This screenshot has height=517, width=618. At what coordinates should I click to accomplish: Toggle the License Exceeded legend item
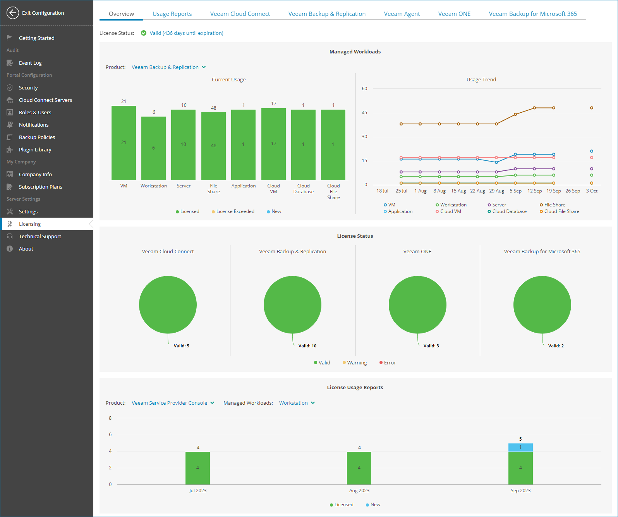pyautogui.click(x=233, y=211)
